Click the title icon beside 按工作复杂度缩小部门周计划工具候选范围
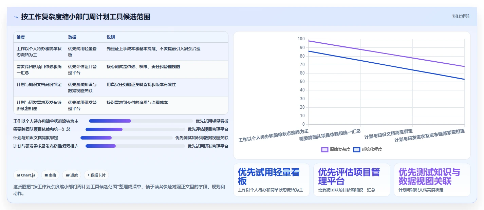 (x=16, y=17)
